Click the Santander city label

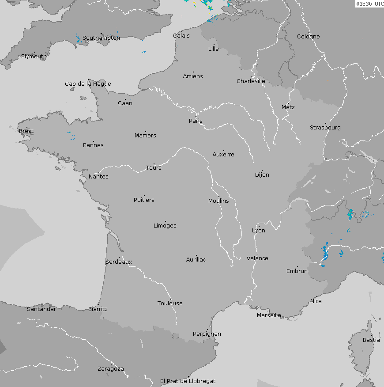[x=41, y=309]
